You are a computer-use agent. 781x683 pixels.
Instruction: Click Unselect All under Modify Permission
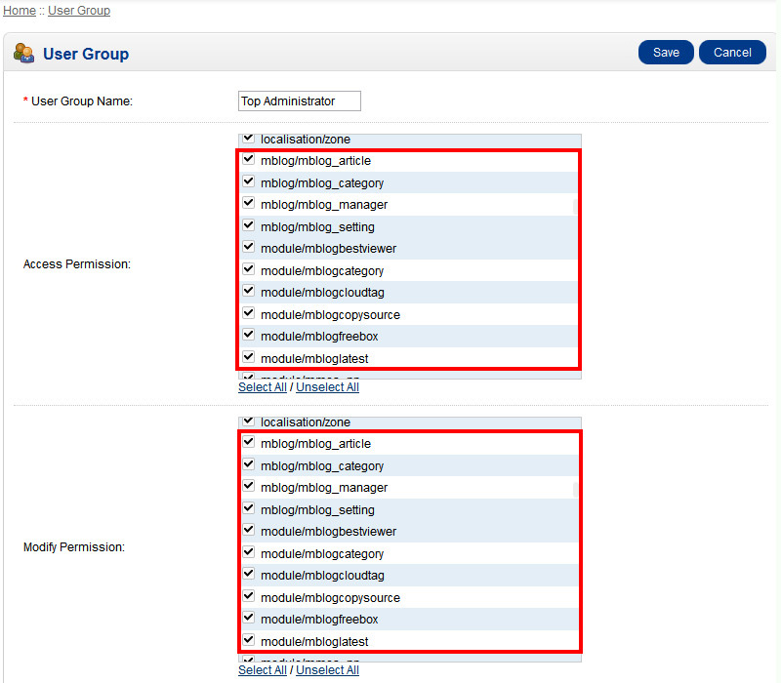pos(327,670)
